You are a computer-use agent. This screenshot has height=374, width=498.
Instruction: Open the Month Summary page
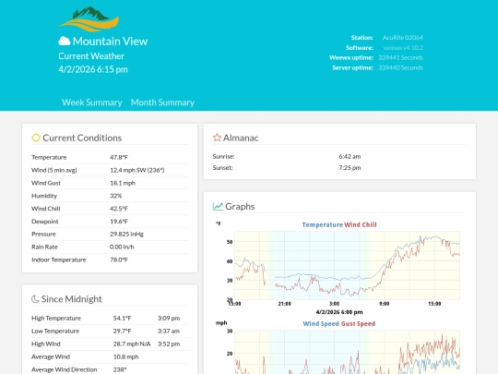point(162,103)
